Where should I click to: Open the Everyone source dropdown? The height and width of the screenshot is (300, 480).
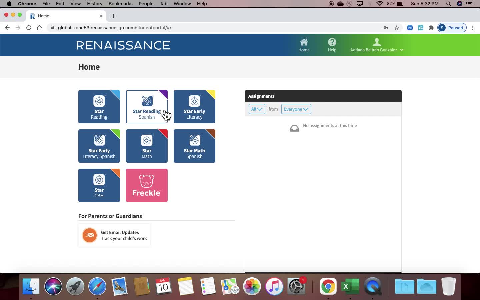(x=296, y=109)
